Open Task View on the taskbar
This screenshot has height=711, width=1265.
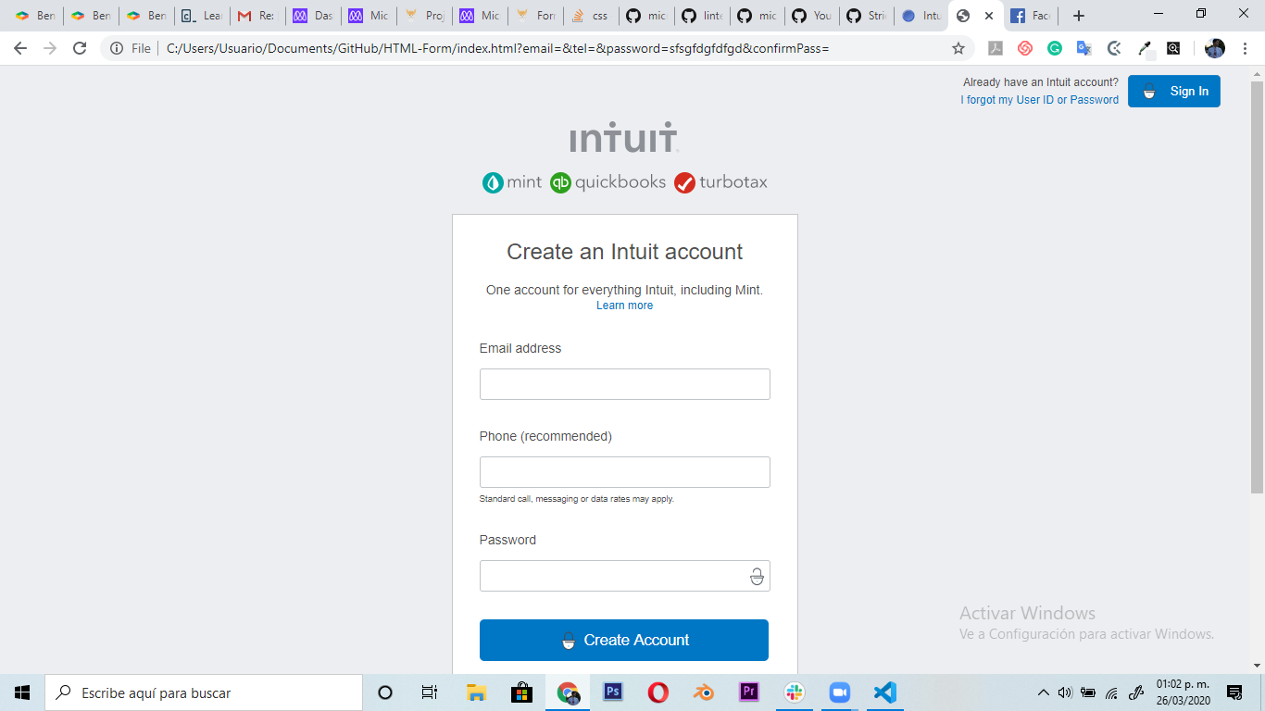429,692
